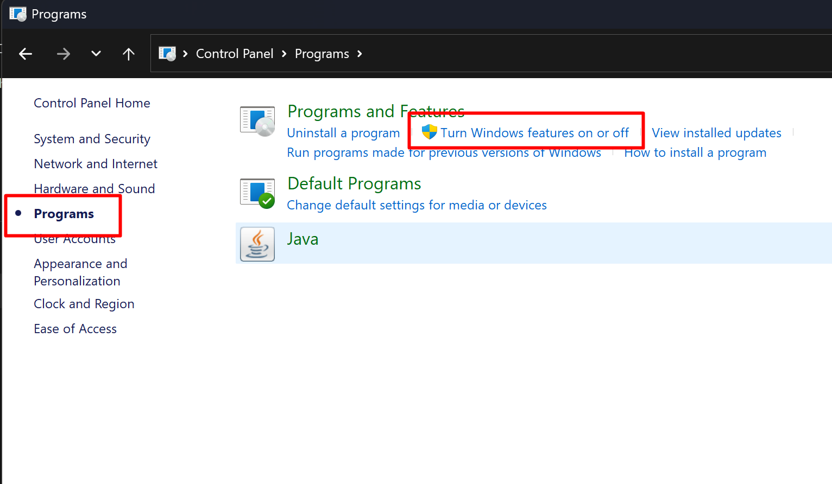Viewport: 832px width, 484px height.
Task: Click the forward navigation arrow
Action: (64, 54)
